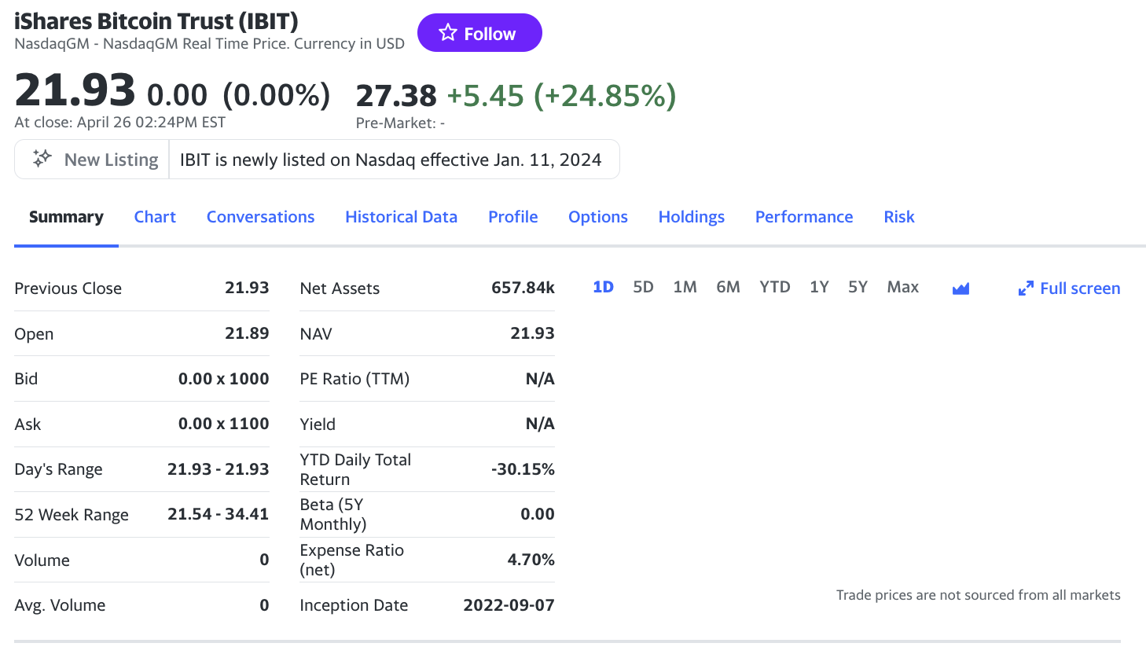Click the +5.45 (+24.85%) change value
Viewport: 1146px width, 654px height.
pos(561,96)
